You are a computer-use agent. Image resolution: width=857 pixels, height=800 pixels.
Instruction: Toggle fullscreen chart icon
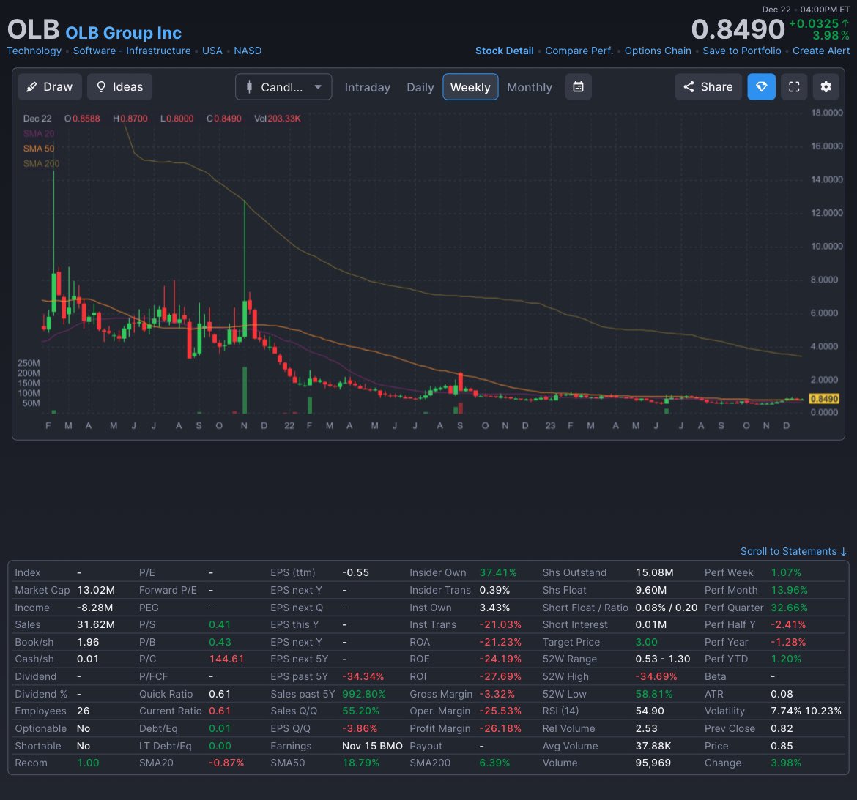794,87
